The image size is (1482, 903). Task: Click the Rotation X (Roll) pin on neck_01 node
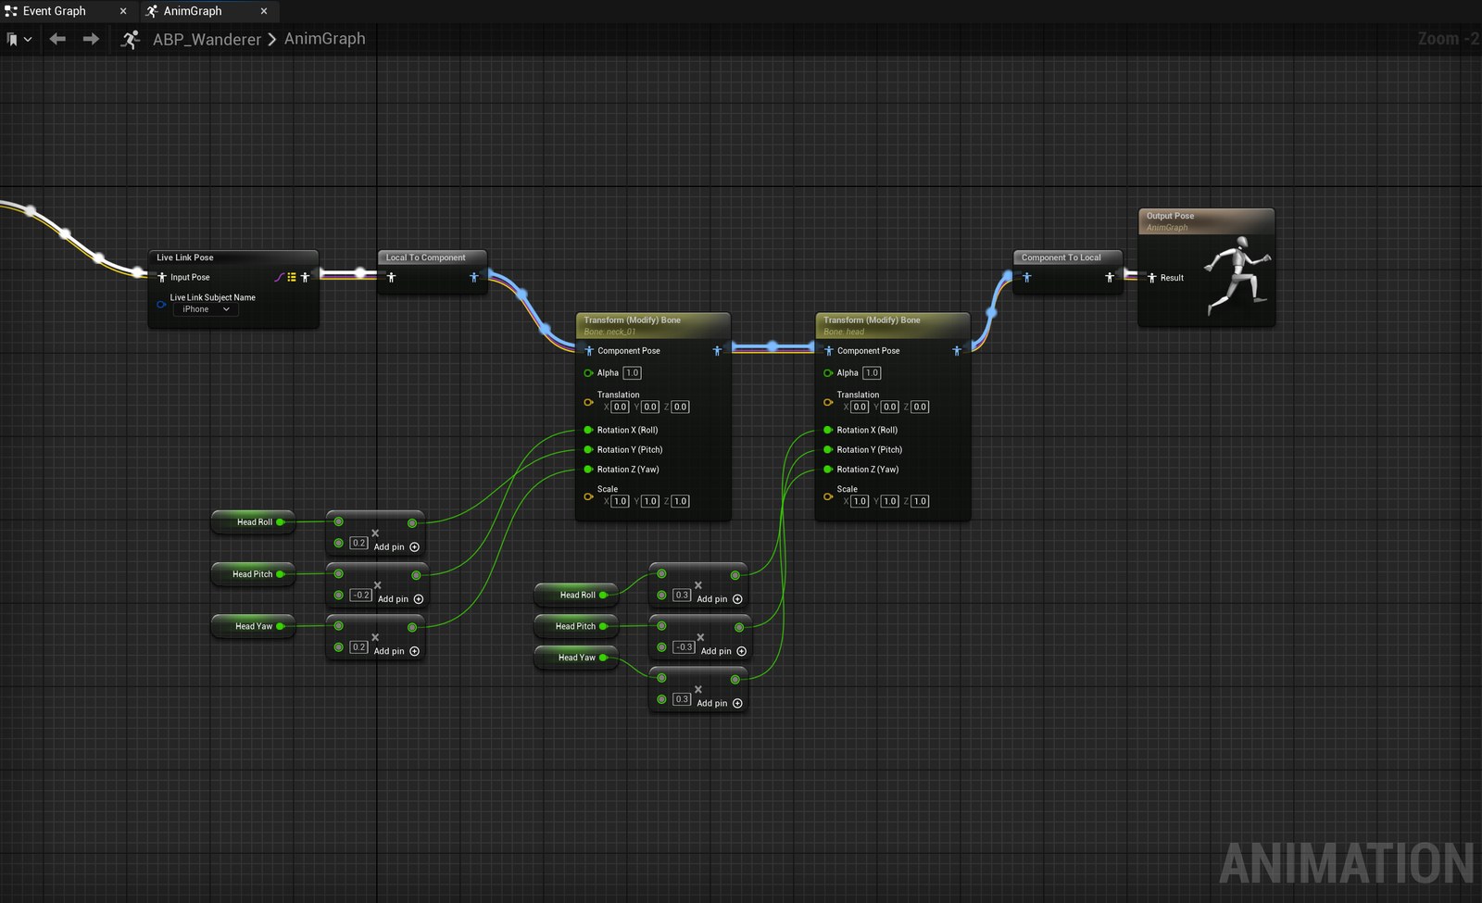tap(588, 430)
